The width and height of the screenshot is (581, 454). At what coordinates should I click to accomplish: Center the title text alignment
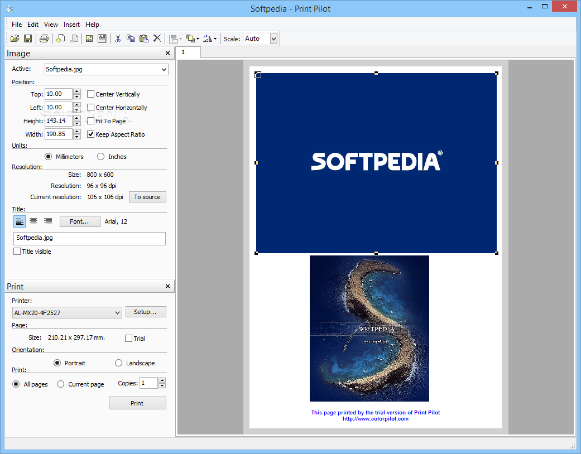tap(33, 221)
